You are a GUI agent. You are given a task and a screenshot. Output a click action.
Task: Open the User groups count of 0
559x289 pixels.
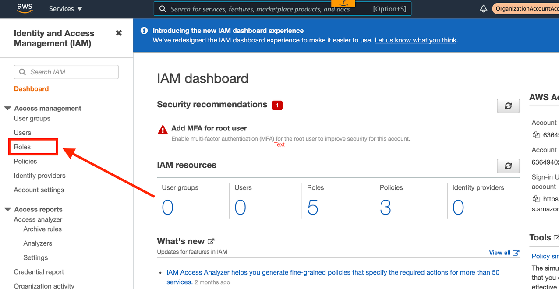point(168,208)
